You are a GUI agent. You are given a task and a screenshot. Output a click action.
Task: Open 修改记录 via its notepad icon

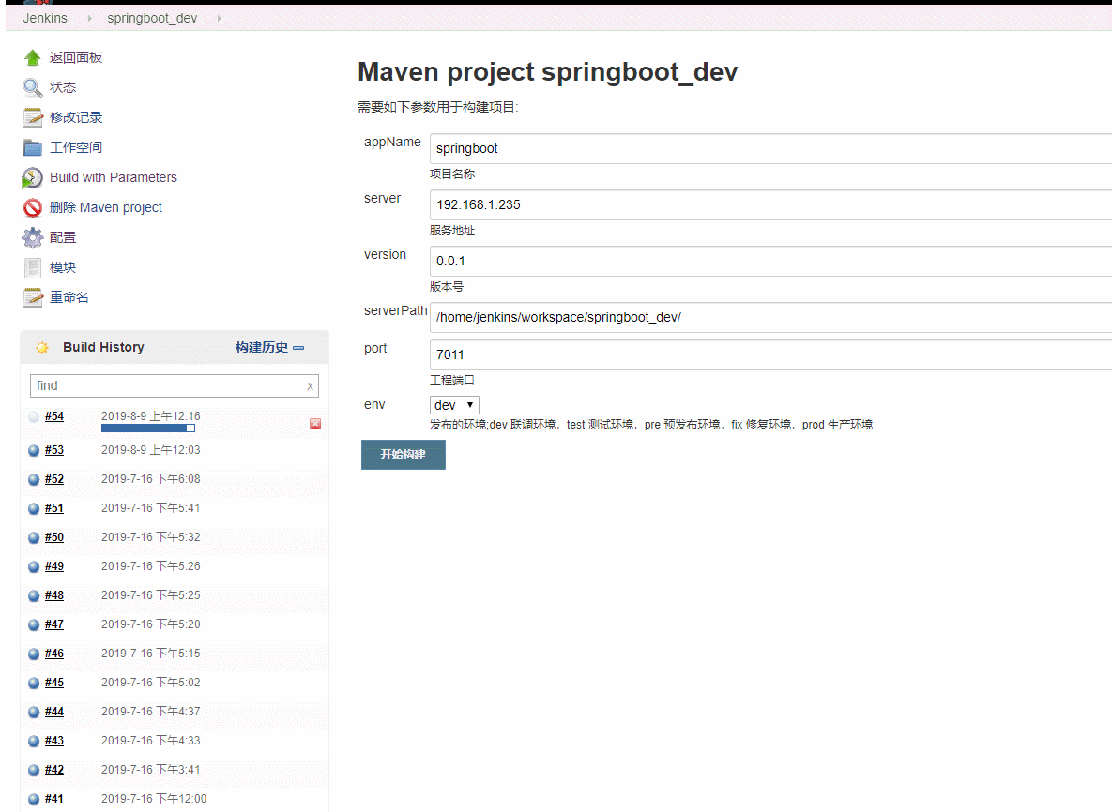(x=31, y=117)
